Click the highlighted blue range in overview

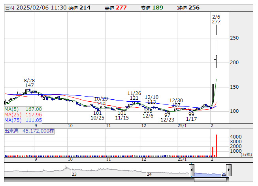[x=210, y=174]
